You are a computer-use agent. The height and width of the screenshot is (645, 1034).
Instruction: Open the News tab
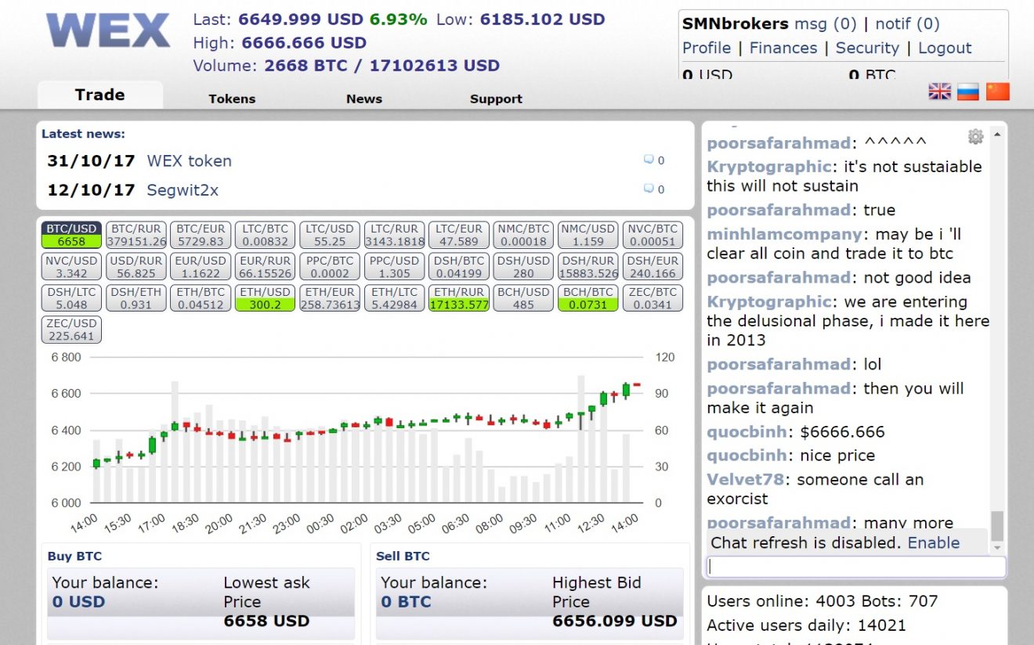(364, 99)
